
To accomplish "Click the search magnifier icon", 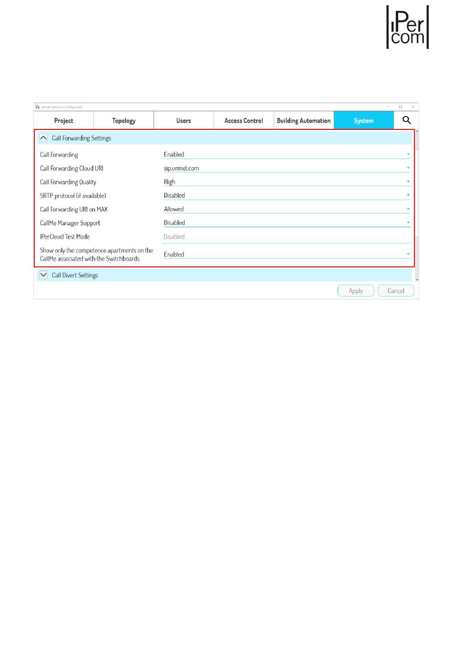I will pyautogui.click(x=406, y=120).
